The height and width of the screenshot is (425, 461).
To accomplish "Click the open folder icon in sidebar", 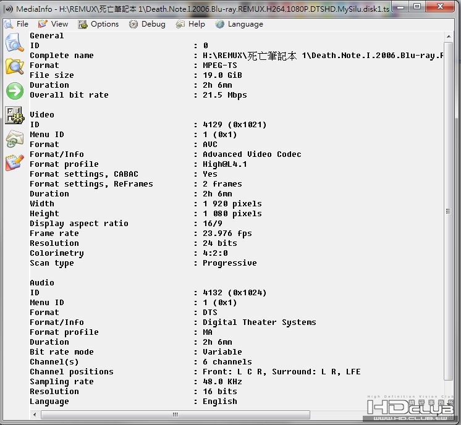I will [14, 67].
